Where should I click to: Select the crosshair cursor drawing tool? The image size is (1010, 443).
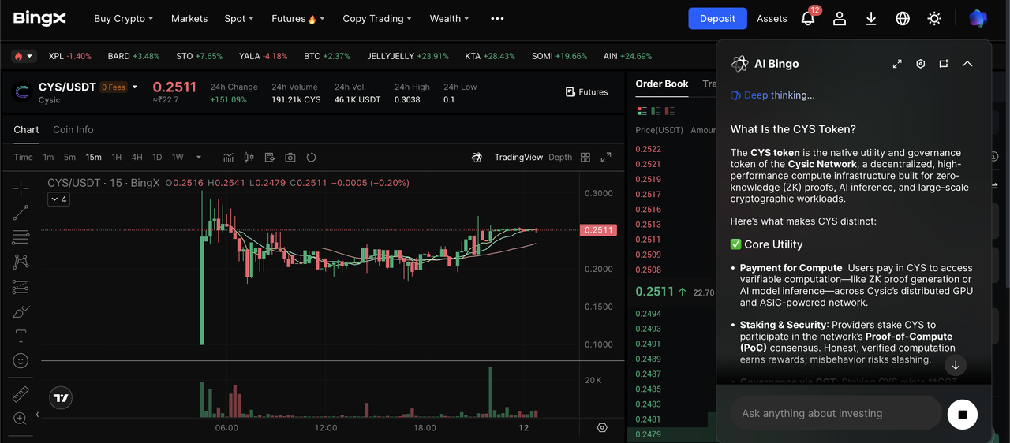pos(21,188)
